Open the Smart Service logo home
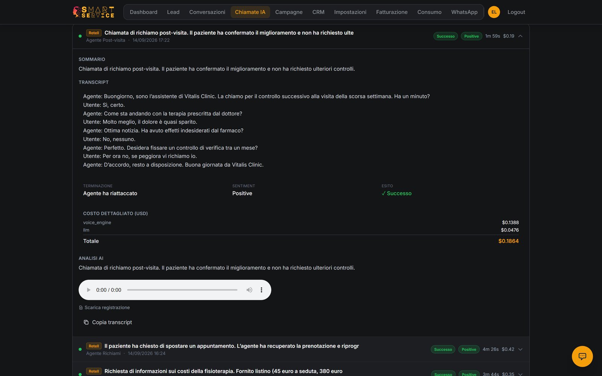The width and height of the screenshot is (602, 376). pos(93,12)
